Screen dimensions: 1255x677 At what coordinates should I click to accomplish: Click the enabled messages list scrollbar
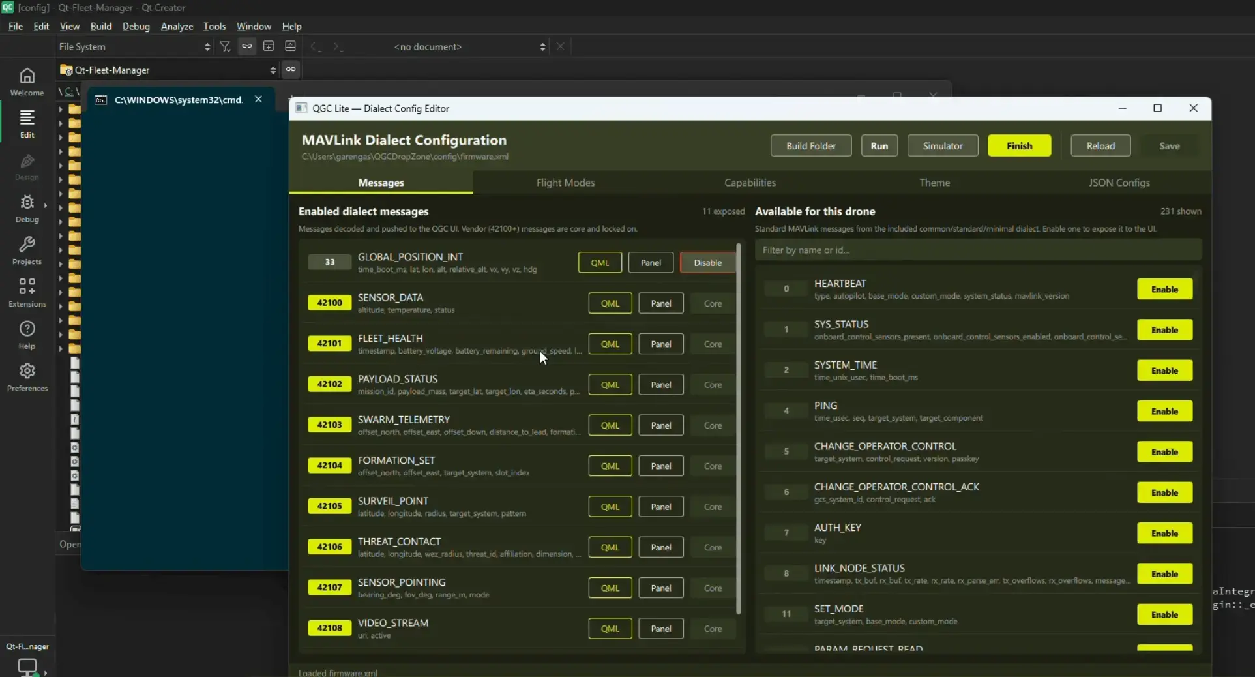(739, 429)
